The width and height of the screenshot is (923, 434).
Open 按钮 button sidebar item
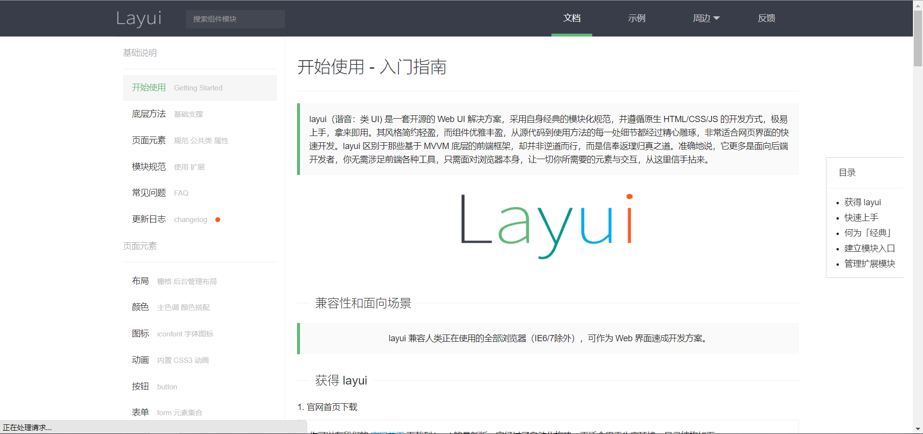200,386
